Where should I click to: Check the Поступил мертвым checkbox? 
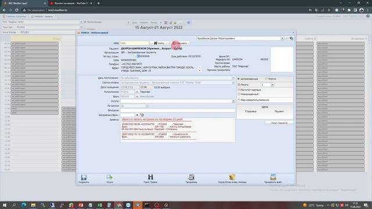(x=239, y=90)
